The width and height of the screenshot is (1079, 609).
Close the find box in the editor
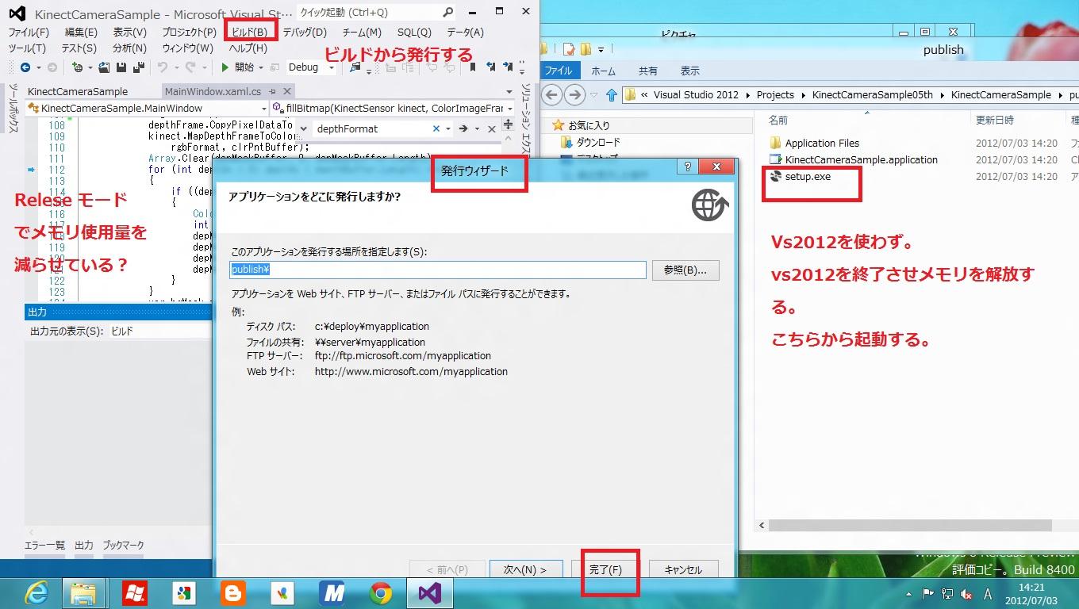pos(492,128)
